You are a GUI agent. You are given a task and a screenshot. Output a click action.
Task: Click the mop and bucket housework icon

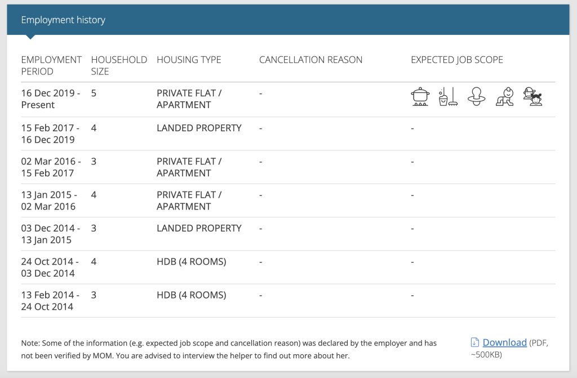448,97
